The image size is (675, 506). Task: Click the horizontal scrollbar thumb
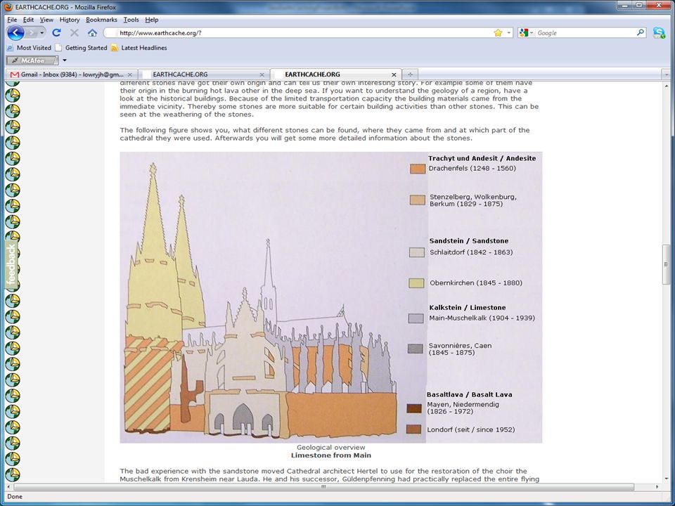323,486
